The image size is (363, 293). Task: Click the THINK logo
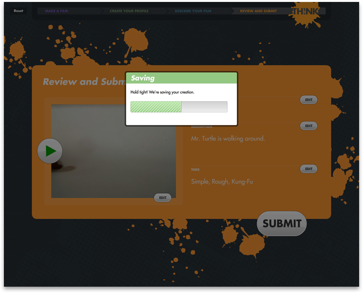click(x=305, y=11)
